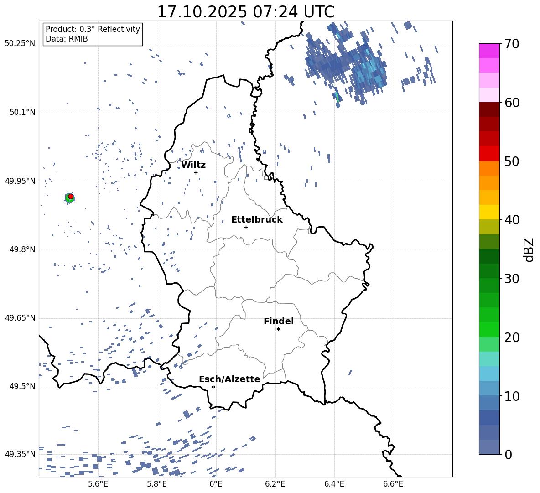Click the 6.6°E longitude tick label
Image resolution: width=540 pixels, height=493 pixels.
(393, 484)
